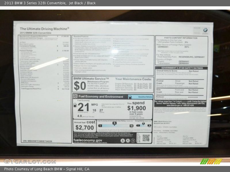Click the 'PARTS CONTENT INFORMATION' heading

[x=181, y=38]
